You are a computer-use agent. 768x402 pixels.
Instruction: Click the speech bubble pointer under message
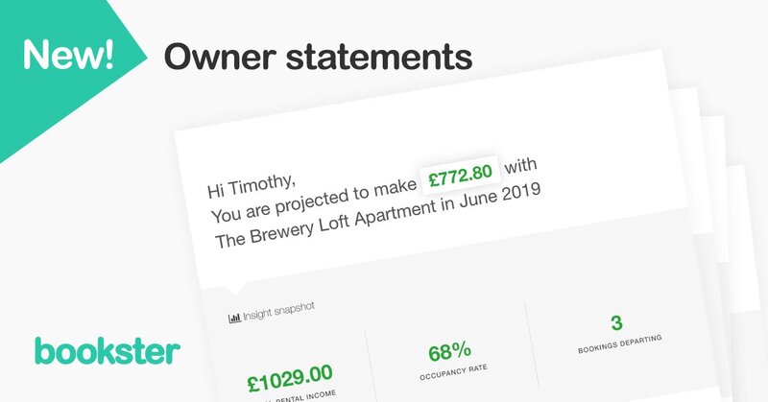(235, 289)
